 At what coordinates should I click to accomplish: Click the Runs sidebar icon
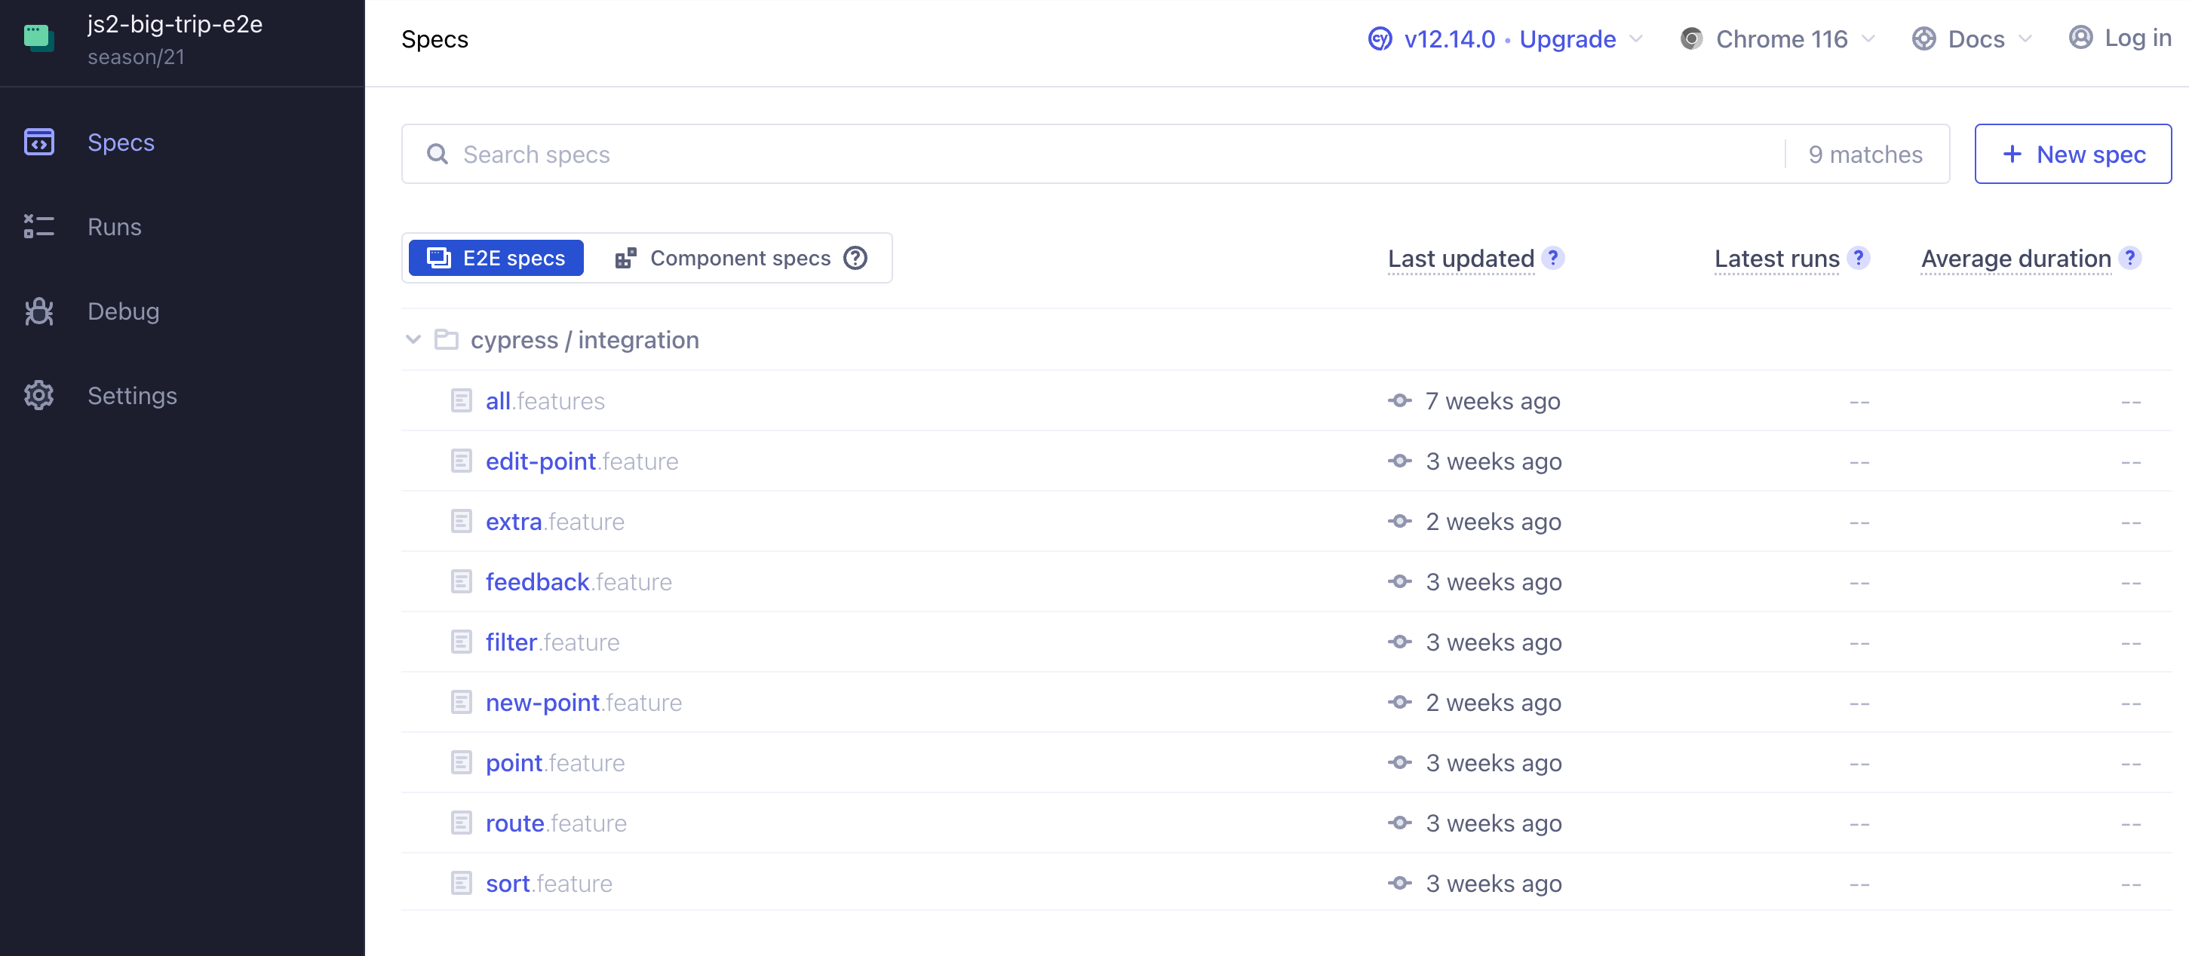39,226
